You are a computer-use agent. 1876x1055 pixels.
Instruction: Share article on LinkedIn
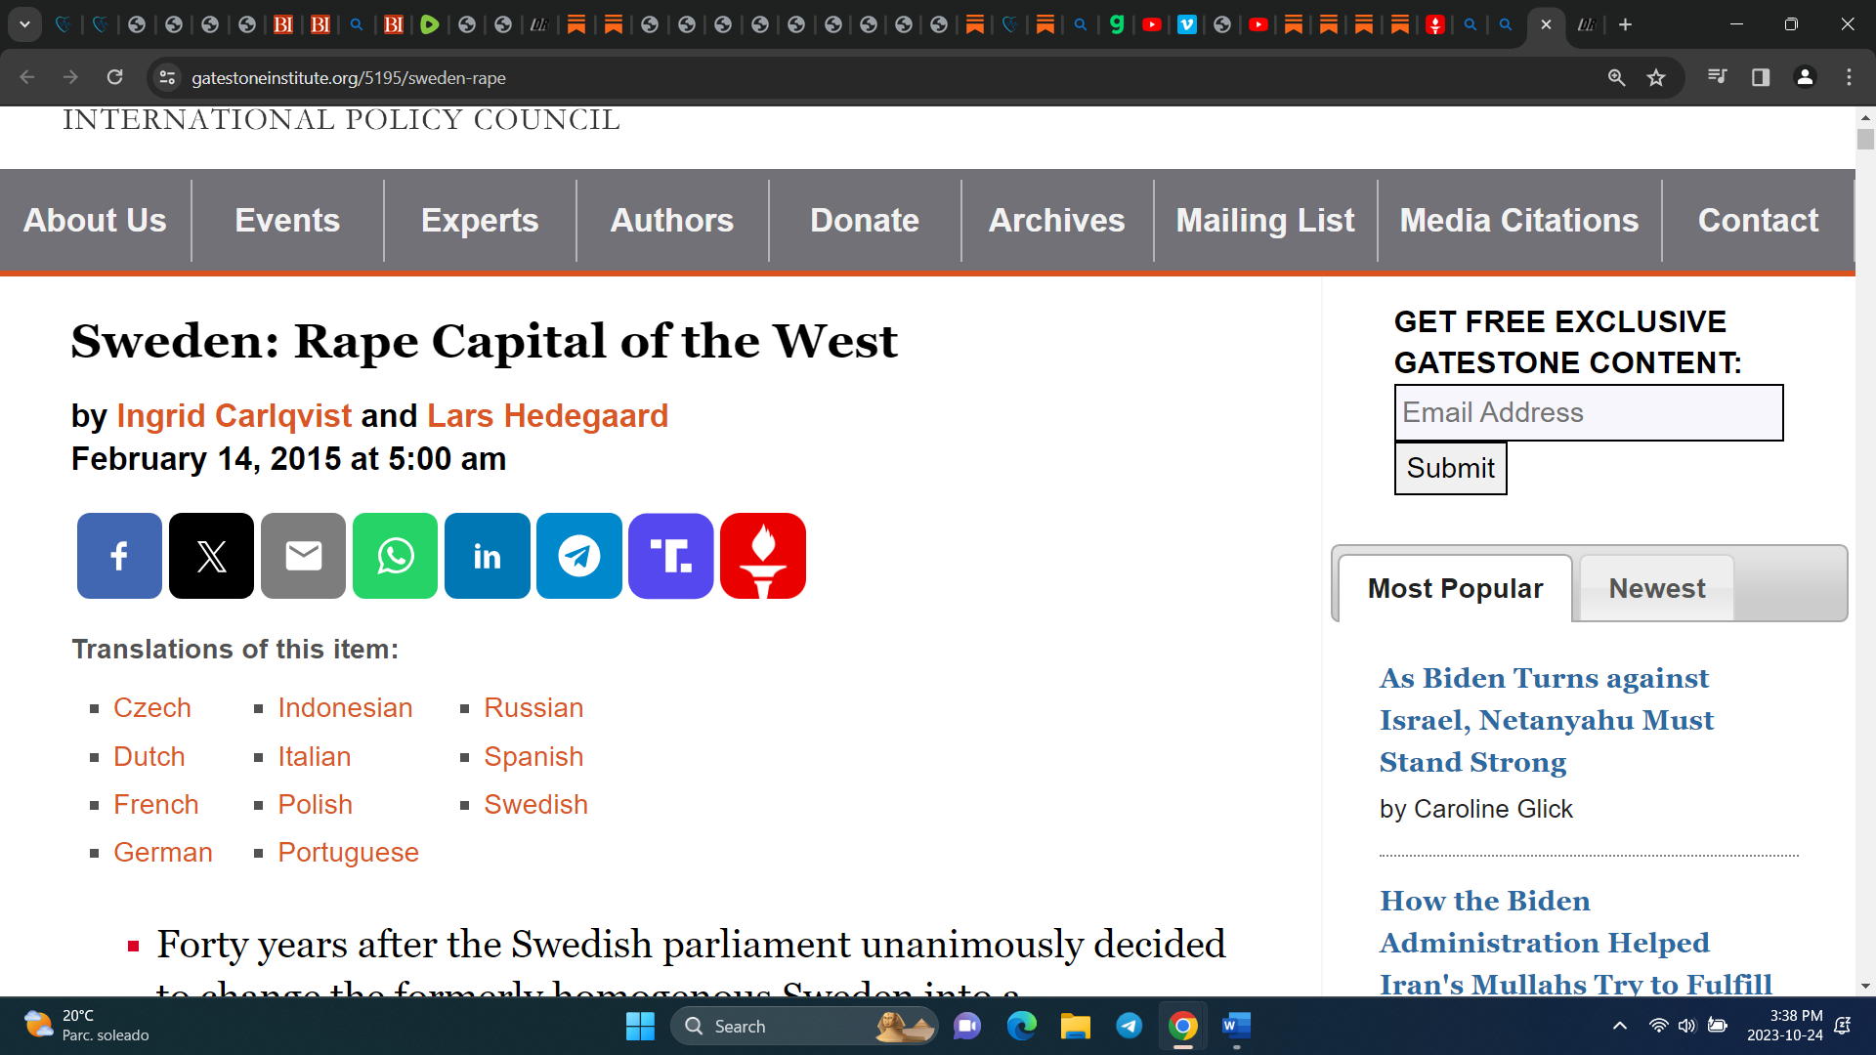point(487,556)
